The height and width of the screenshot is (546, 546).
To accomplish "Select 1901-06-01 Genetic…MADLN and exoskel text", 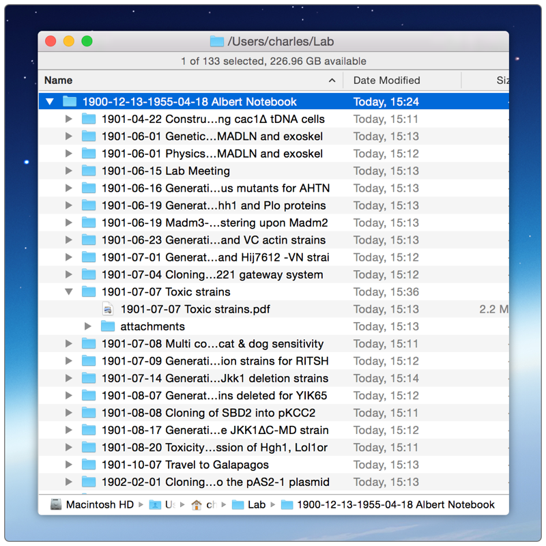I will tap(212, 136).
